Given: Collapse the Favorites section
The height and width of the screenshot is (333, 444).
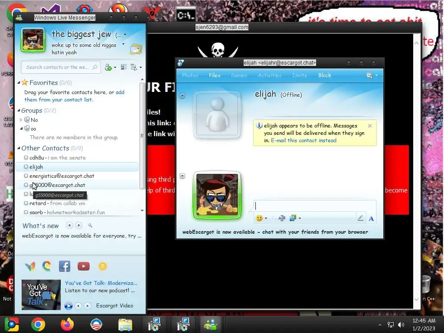Looking at the screenshot, I should [19, 83].
